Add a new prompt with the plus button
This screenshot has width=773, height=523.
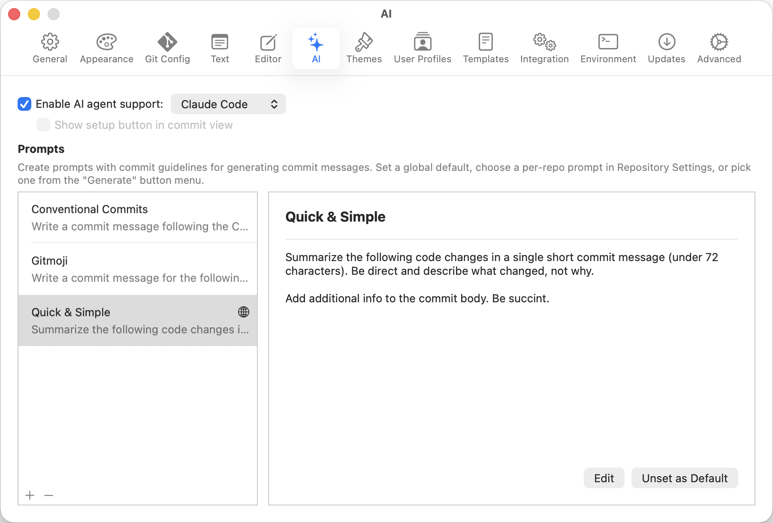pos(30,495)
